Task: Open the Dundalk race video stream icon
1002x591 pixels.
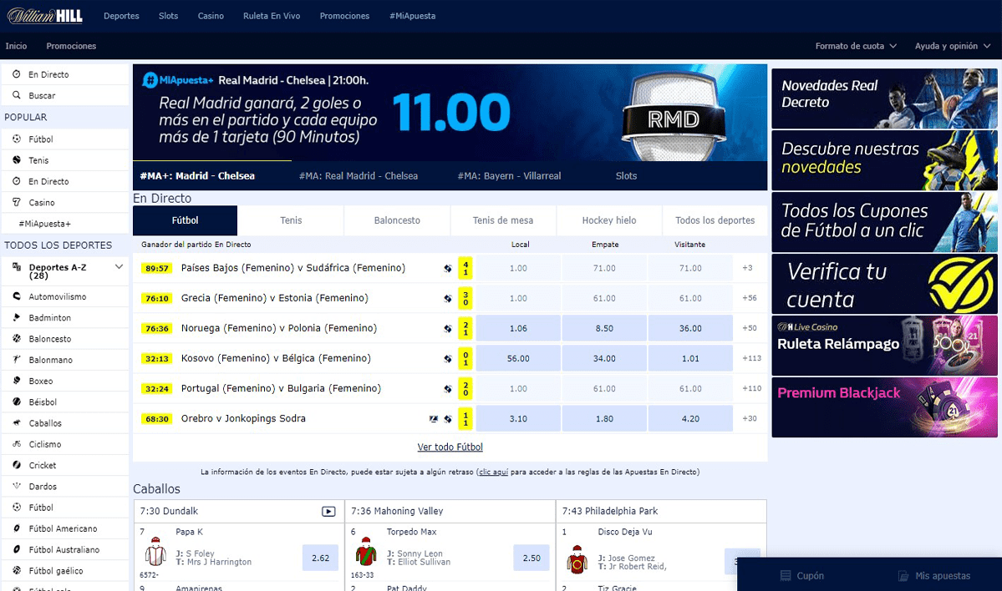Action: click(328, 511)
